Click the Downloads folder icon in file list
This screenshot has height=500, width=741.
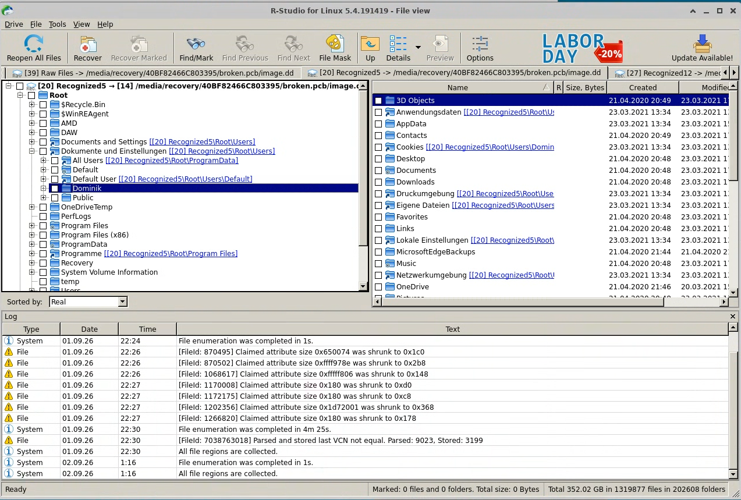390,182
